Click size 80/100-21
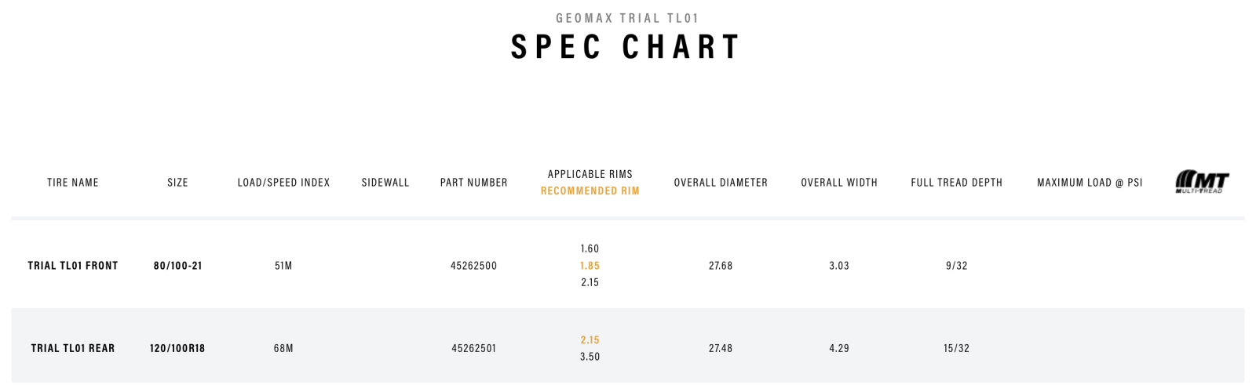Viewport: 1256px width, 392px height. point(178,266)
